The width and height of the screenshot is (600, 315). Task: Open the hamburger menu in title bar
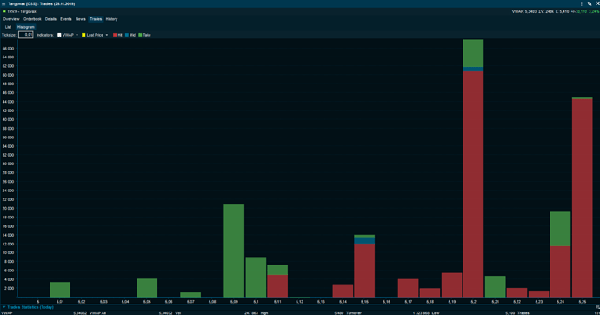click(3, 3)
